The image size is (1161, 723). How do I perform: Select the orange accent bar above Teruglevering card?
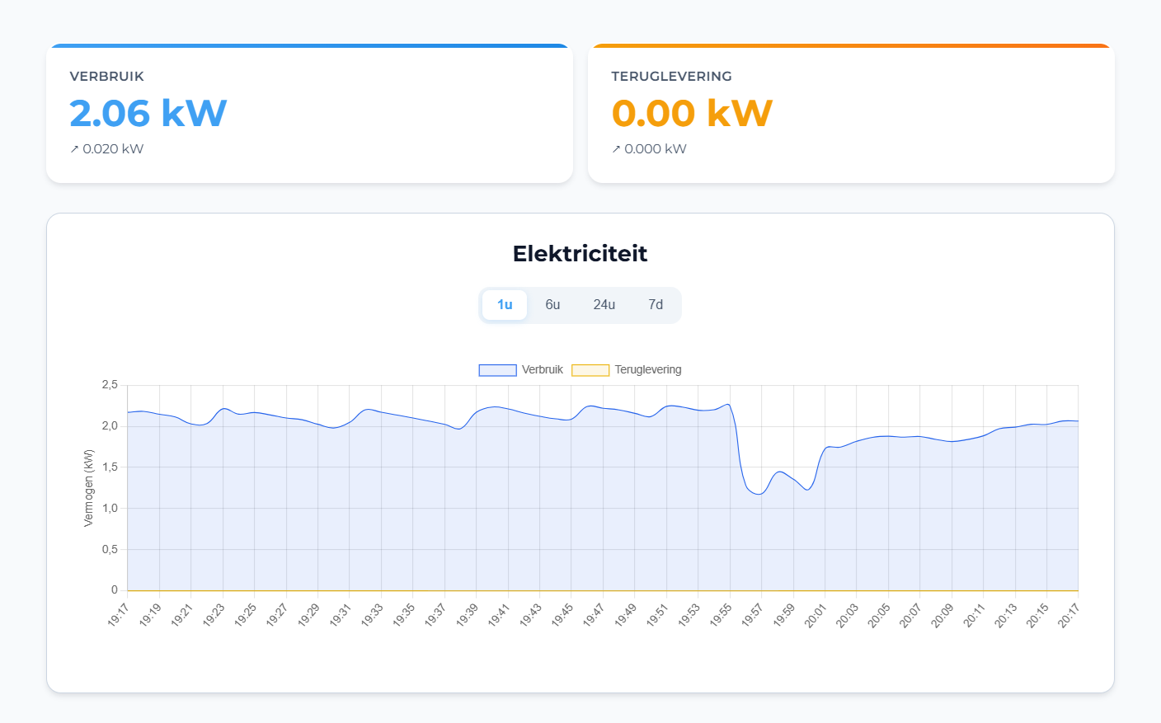tap(851, 47)
